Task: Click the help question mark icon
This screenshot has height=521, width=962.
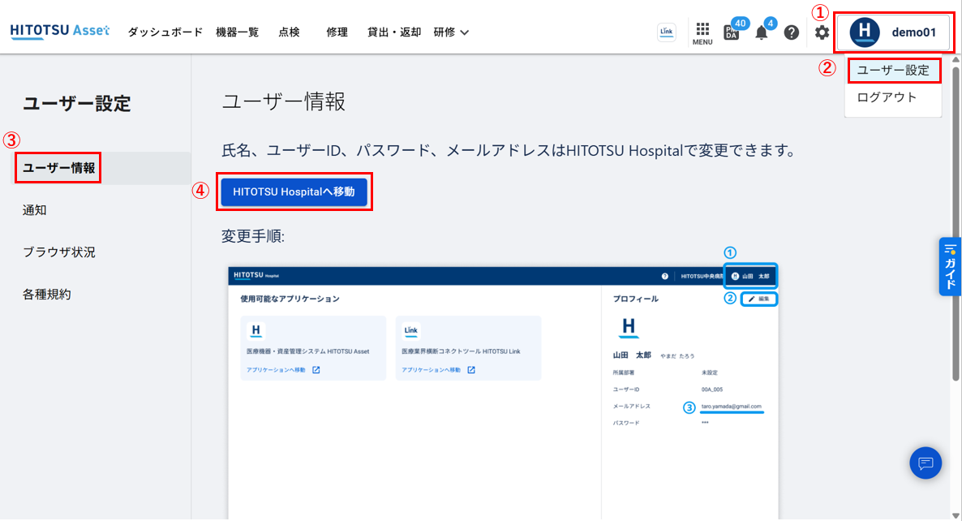Action: tap(791, 32)
